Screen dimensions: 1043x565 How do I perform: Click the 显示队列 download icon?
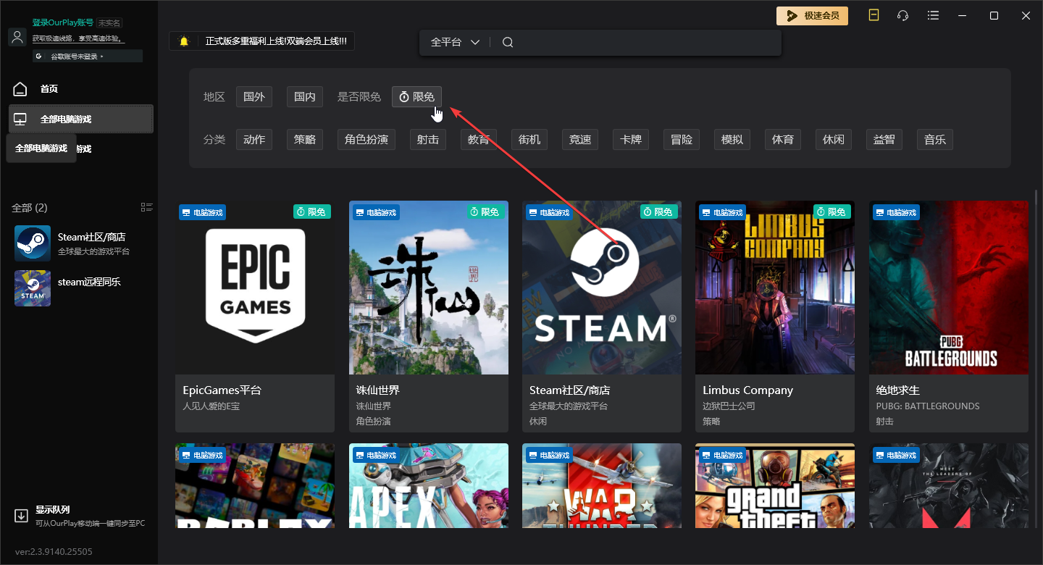21,516
